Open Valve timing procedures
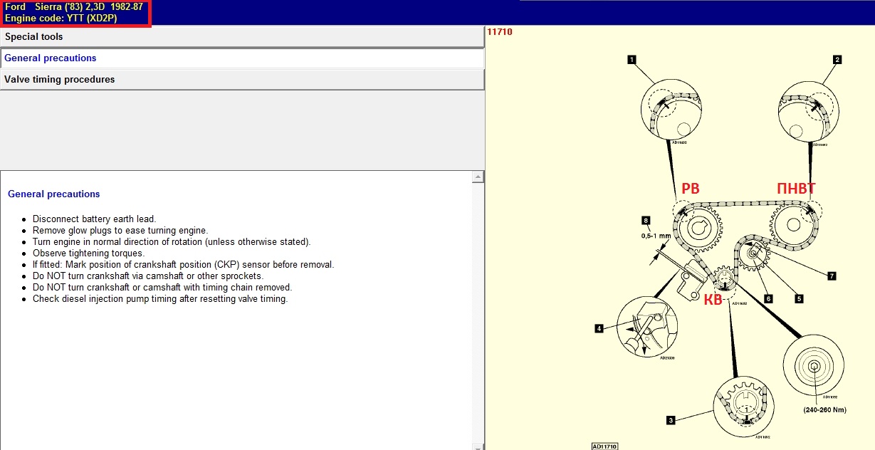875x450 pixels. pyautogui.click(x=242, y=80)
